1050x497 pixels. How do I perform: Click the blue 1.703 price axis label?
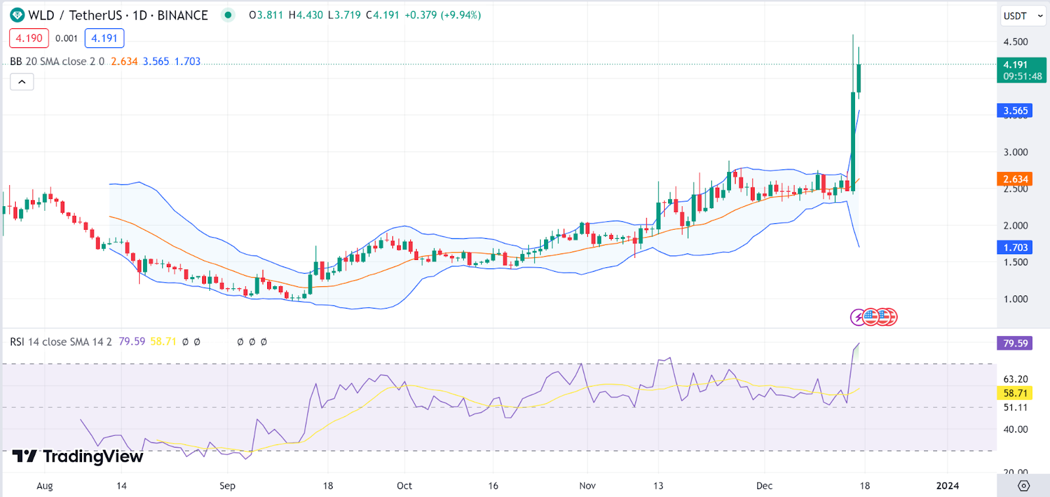(1015, 248)
